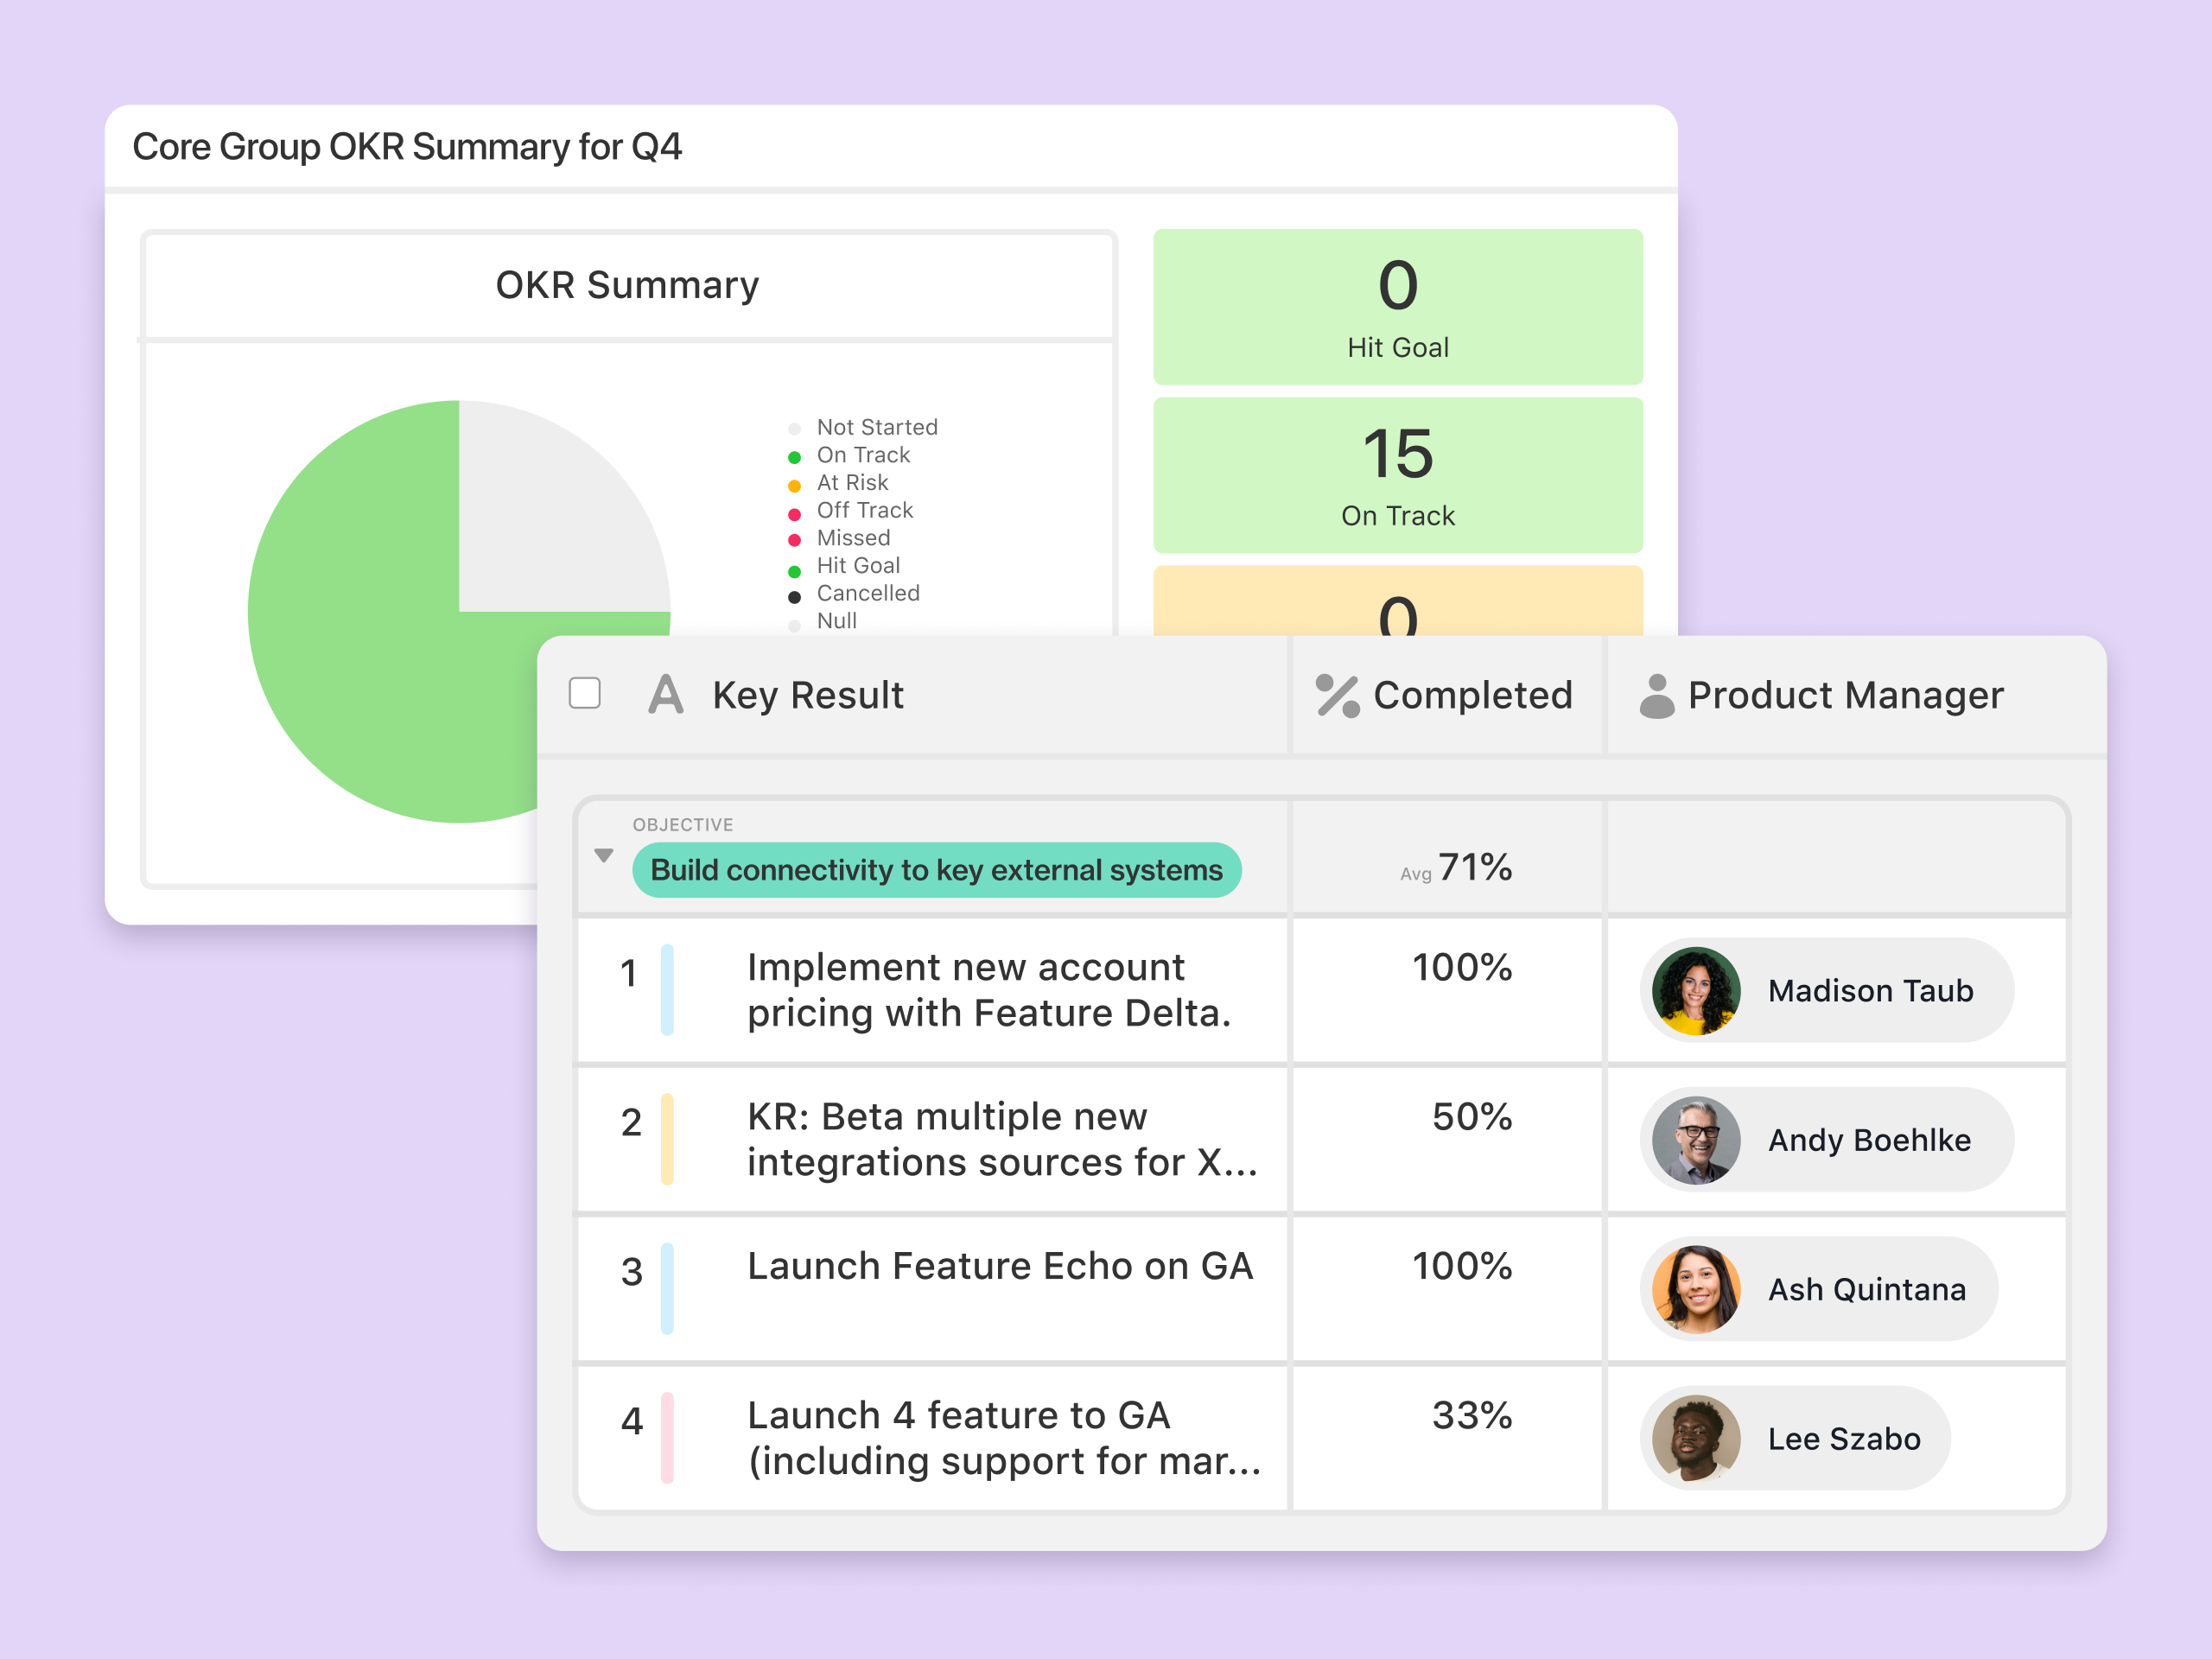This screenshot has height=1659, width=2212.
Task: Click the person icon in the Product Manager header
Action: pos(1656,696)
